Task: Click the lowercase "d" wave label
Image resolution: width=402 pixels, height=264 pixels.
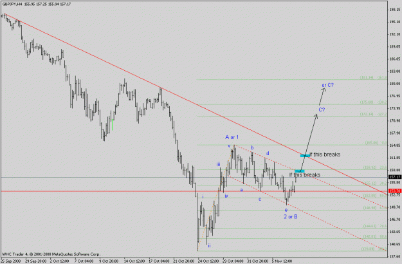Action: point(268,153)
